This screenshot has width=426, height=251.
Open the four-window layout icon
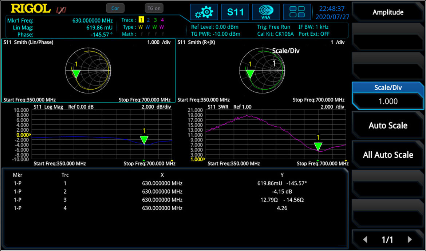click(x=297, y=12)
